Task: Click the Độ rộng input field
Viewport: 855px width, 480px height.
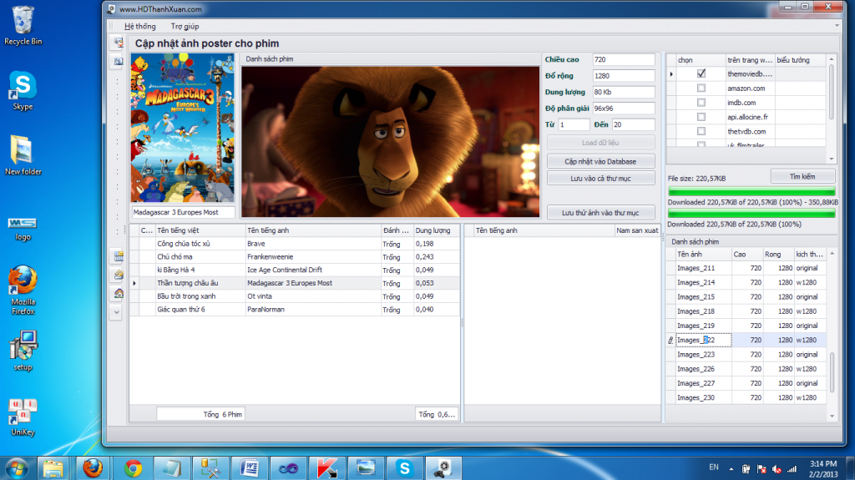Action: (x=624, y=76)
